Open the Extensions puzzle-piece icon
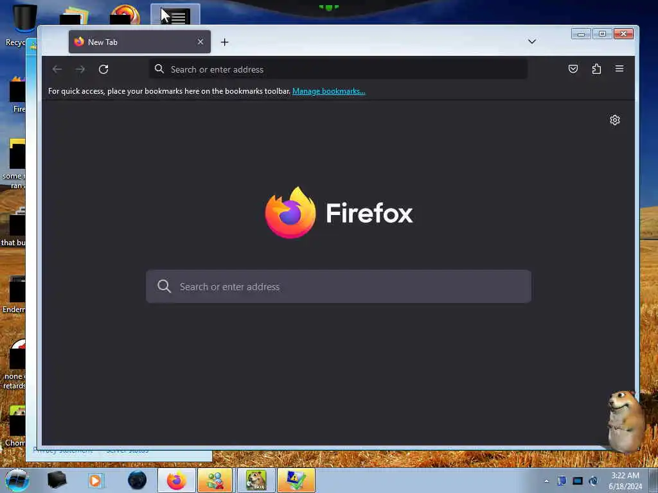Image resolution: width=658 pixels, height=493 pixels. pos(596,69)
